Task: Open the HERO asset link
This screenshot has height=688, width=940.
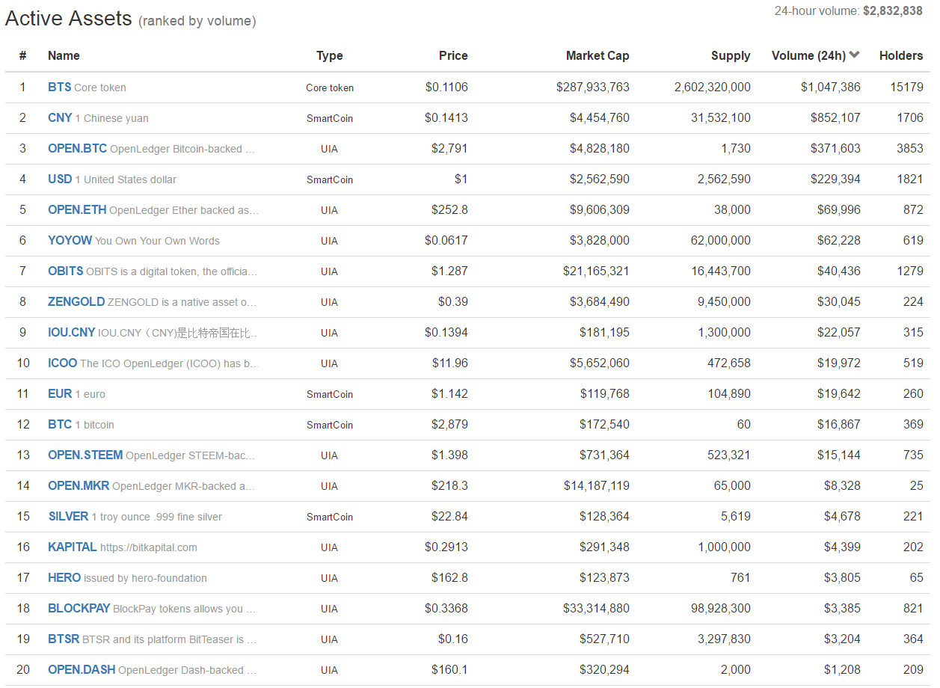Action: pos(64,578)
